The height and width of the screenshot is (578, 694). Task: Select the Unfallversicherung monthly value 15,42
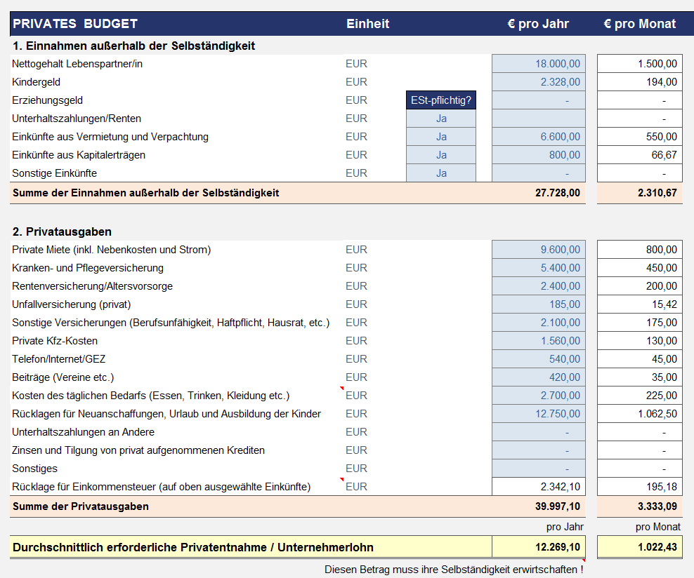pyautogui.click(x=639, y=304)
